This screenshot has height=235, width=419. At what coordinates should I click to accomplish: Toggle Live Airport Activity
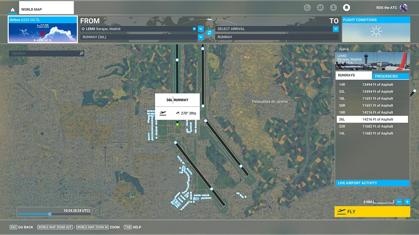(372, 183)
